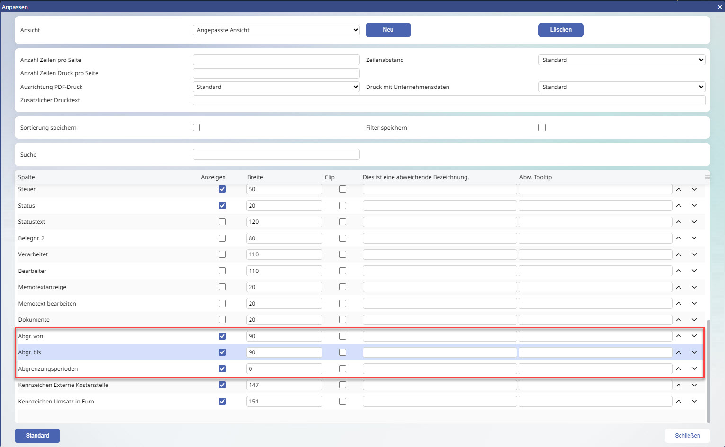725x447 pixels.
Task: Move Abgrenzungsperioden row up
Action: pos(679,369)
